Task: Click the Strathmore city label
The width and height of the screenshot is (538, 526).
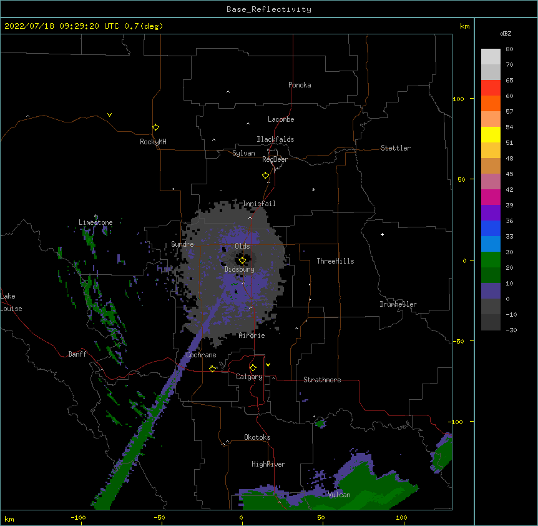Action: coord(322,380)
